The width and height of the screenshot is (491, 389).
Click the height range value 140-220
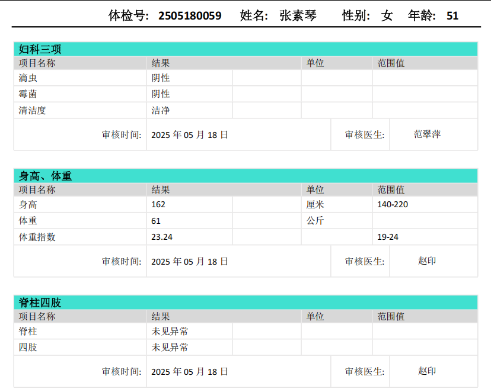(393, 205)
